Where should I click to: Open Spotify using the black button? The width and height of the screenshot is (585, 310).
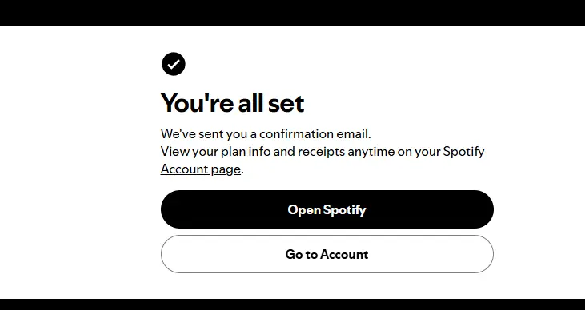coord(327,209)
